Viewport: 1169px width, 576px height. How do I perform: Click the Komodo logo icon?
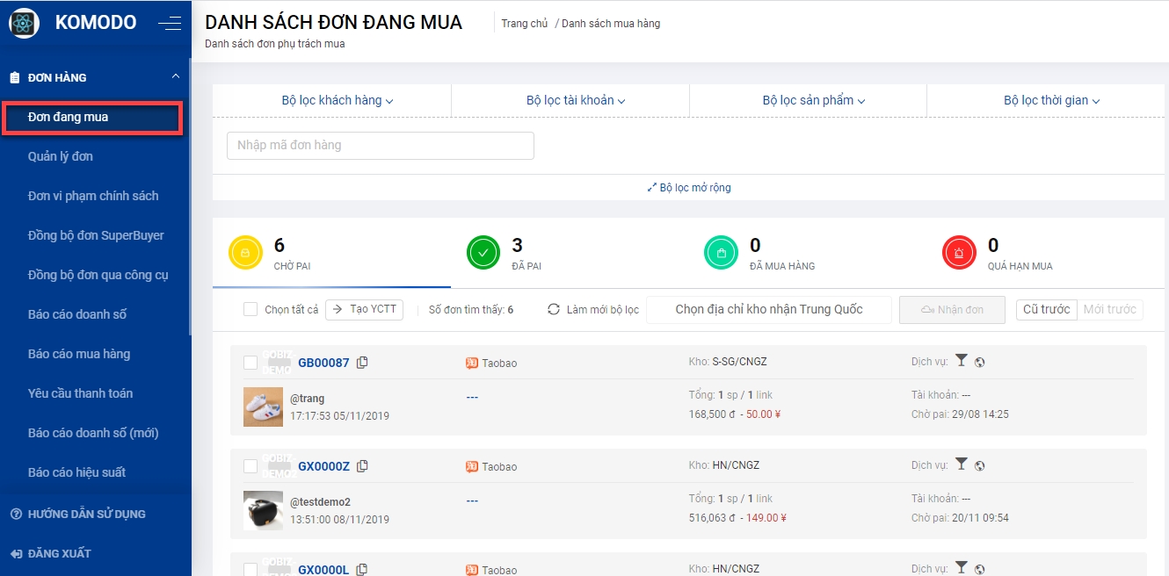click(24, 23)
